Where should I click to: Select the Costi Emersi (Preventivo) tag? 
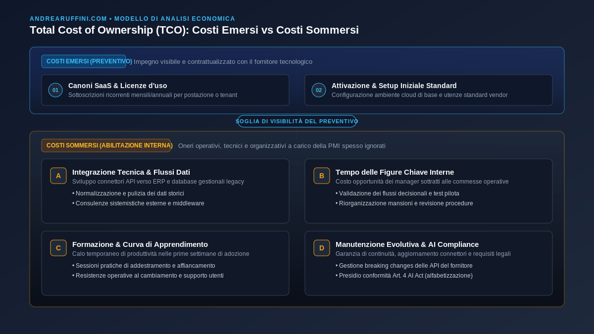[84, 61]
